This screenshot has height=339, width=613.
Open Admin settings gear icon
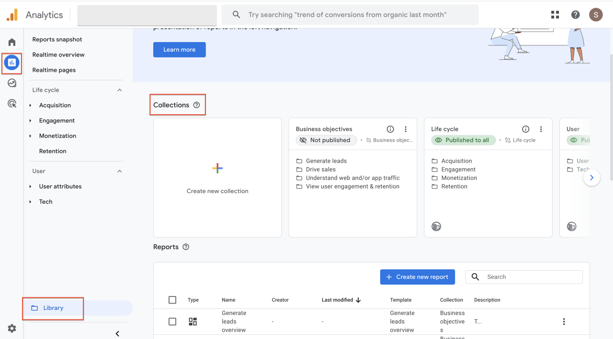click(12, 328)
